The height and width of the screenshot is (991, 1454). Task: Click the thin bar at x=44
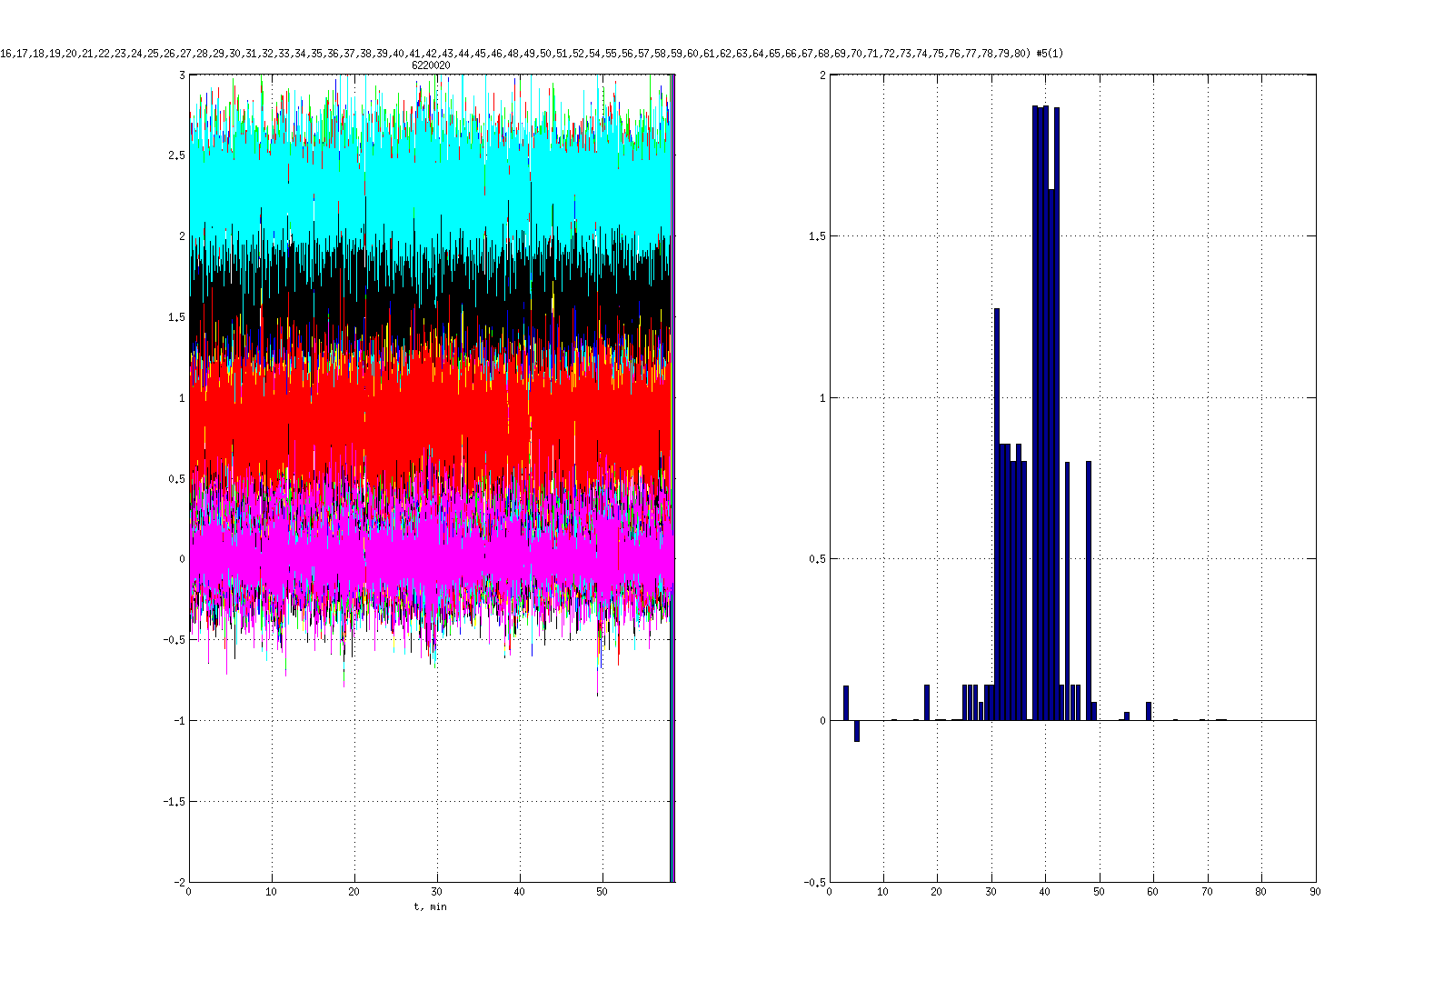click(x=1067, y=591)
